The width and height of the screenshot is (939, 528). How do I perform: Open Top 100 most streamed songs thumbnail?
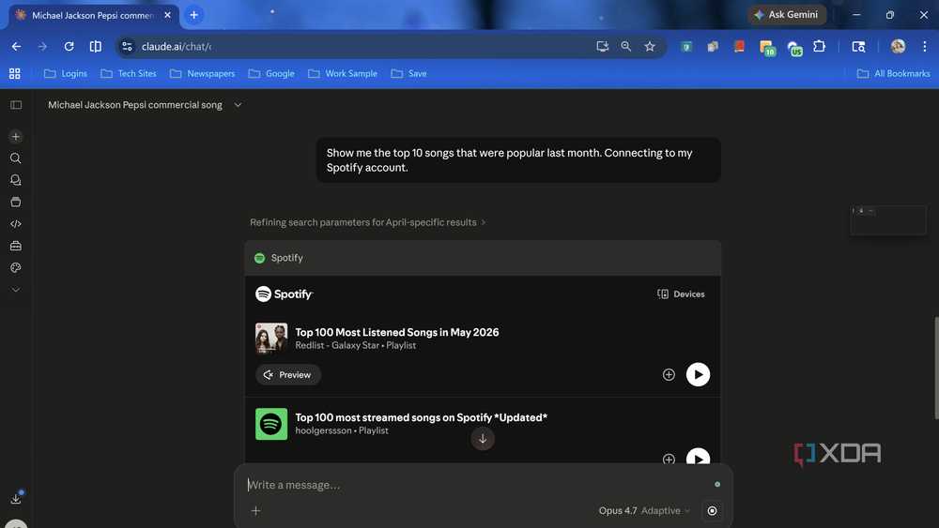pos(271,423)
